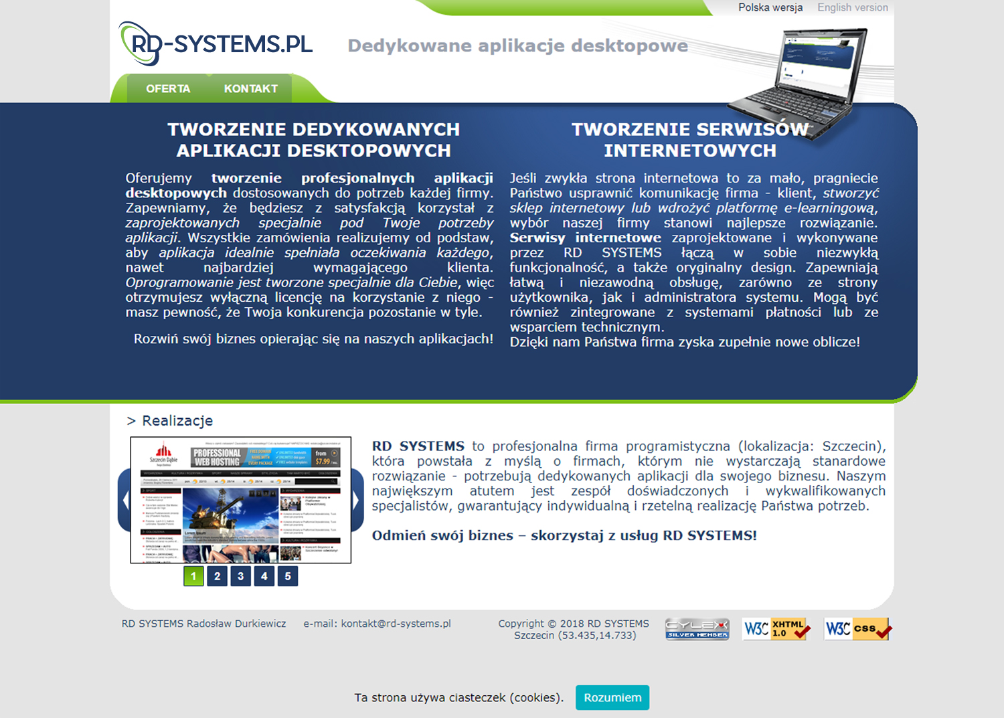Click 'Dzięki nam Państwa firma zyska zupełnie nowe oblicze!'
Viewport: 1004px width, 718px height.
[x=685, y=342]
